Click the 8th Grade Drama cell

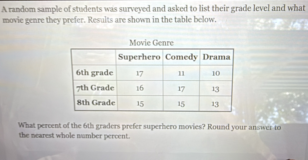click(x=215, y=104)
